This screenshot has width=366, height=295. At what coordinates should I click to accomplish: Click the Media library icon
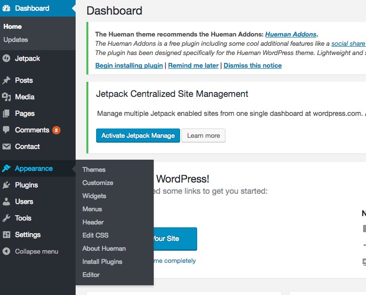coord(6,97)
